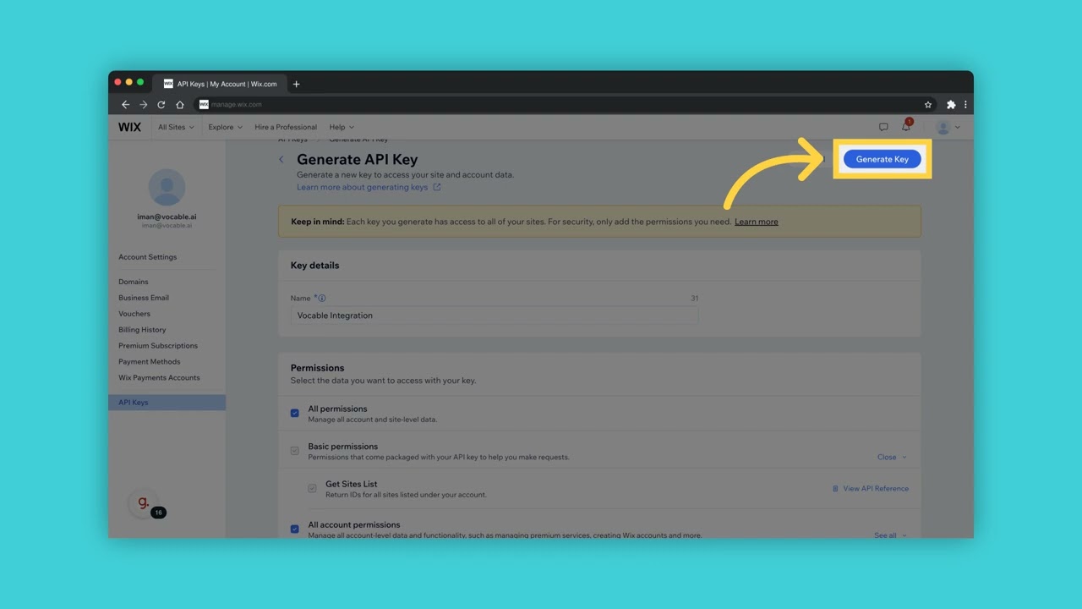This screenshot has width=1082, height=609.
Task: Click the Generate Key button
Action: (882, 159)
